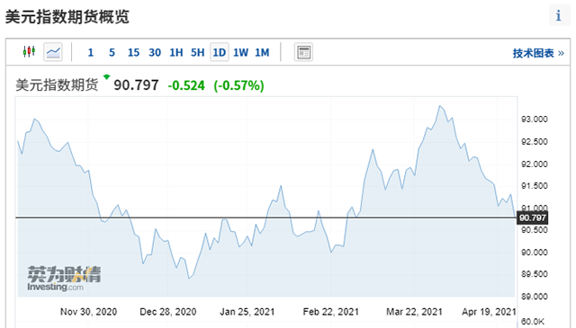Select the 1W interval

240,53
